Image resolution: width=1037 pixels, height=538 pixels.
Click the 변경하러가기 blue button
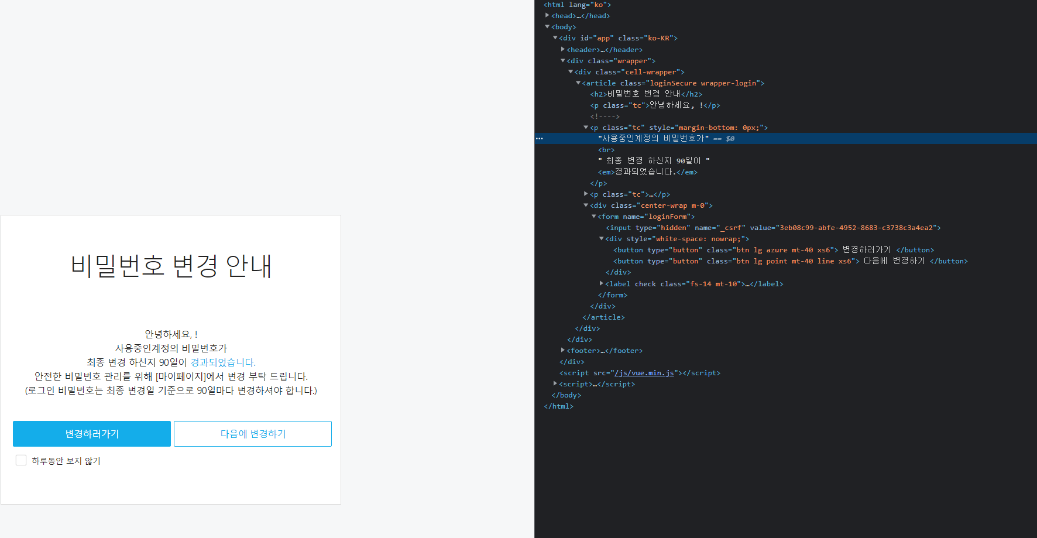(x=92, y=434)
